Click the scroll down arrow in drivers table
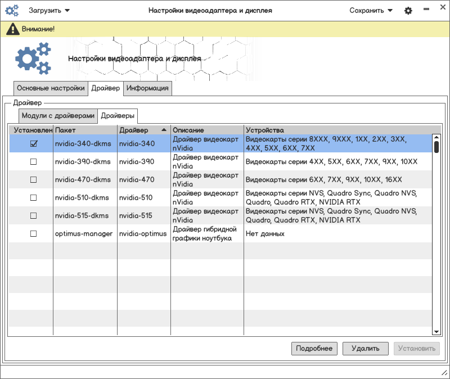The height and width of the screenshot is (379, 450). [436, 332]
